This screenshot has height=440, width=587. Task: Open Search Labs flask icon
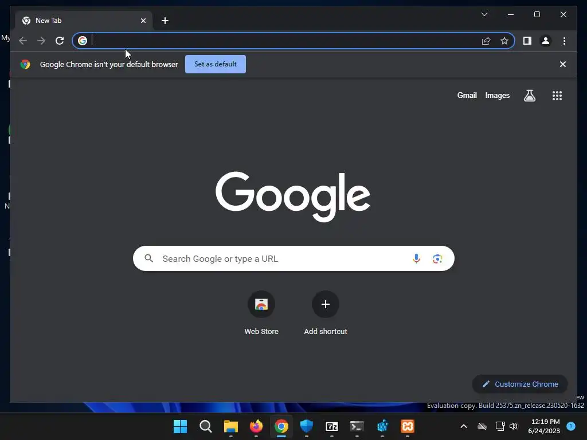pyautogui.click(x=529, y=96)
